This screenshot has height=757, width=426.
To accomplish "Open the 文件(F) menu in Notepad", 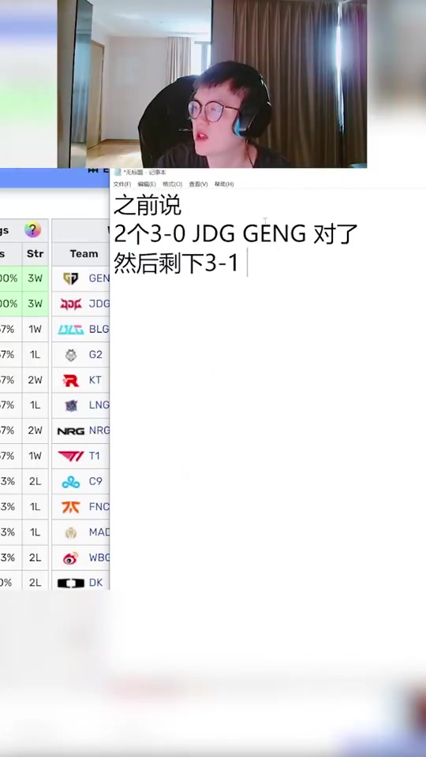I will 121,185.
